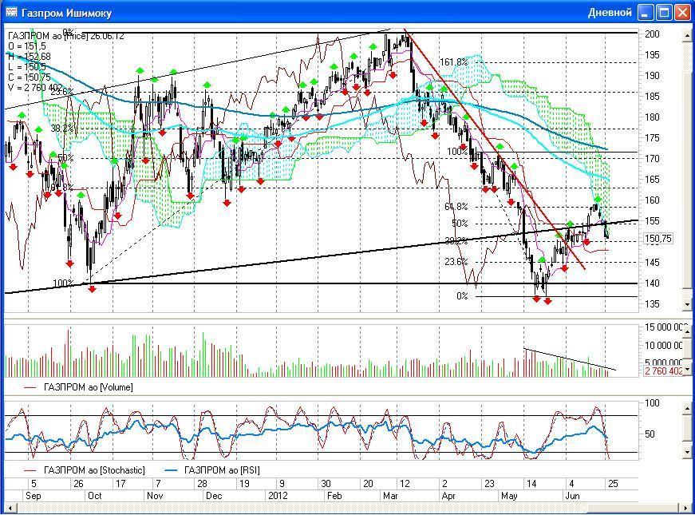This screenshot has height=515, width=695.
Task: Maximize the Газпром Ишимоку chart window
Action: (664, 13)
